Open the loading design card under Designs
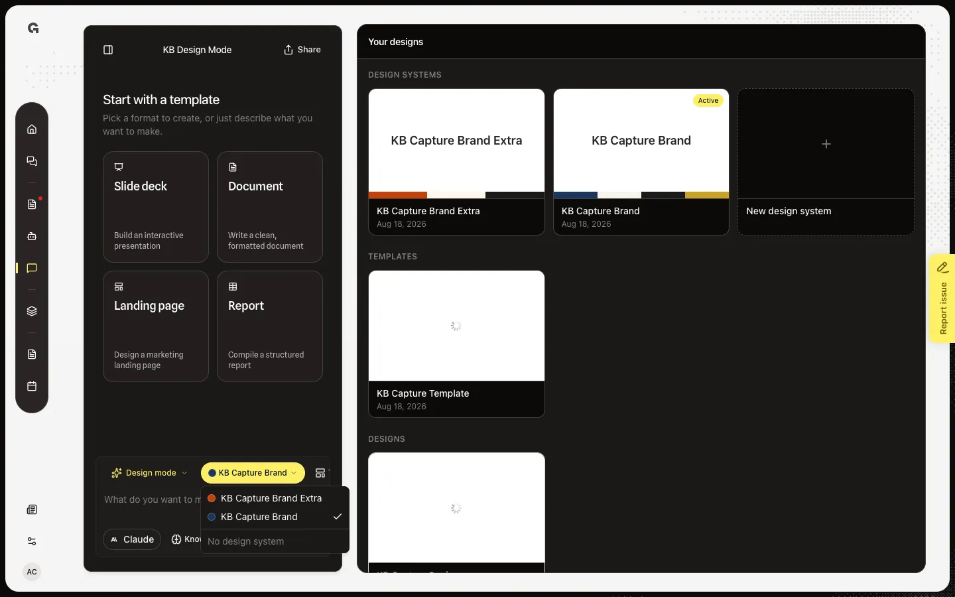The width and height of the screenshot is (955, 597). 456,512
